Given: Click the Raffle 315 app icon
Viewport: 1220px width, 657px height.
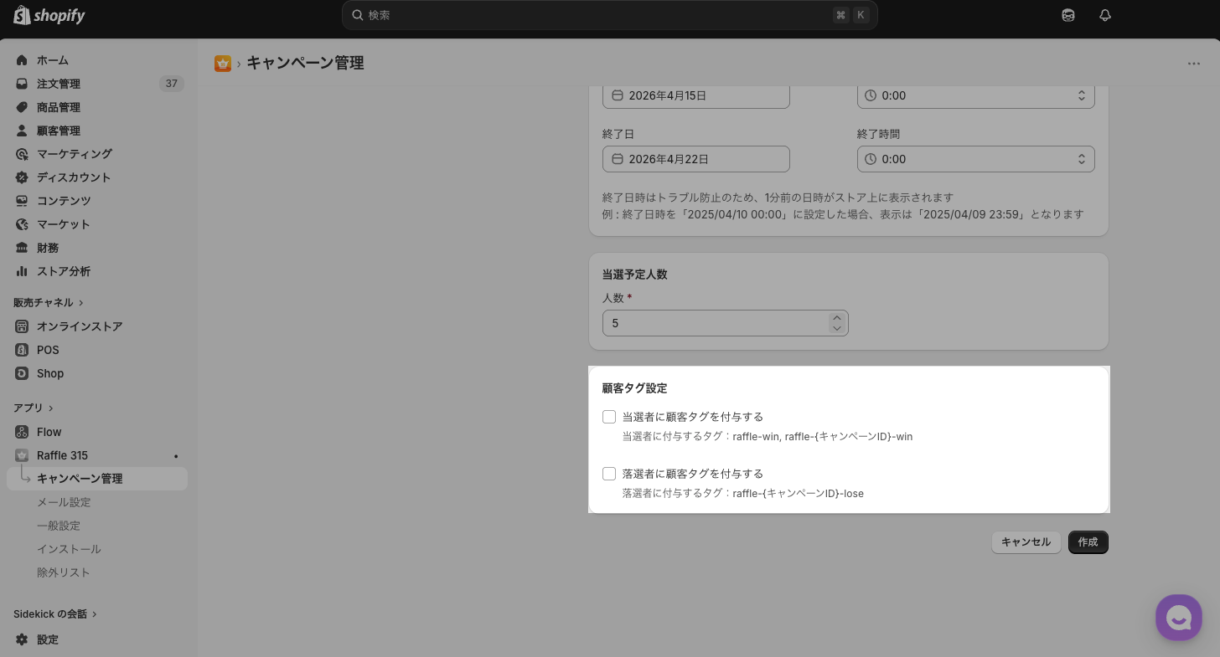Looking at the screenshot, I should [x=23, y=455].
